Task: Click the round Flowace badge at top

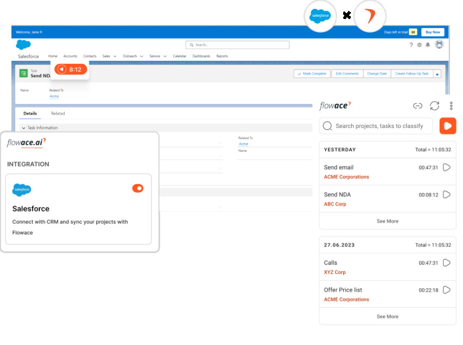Action: (370, 16)
